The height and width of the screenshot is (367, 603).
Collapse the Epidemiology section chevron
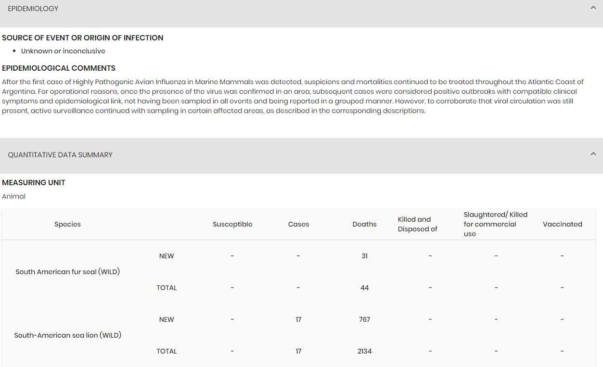pos(593,8)
